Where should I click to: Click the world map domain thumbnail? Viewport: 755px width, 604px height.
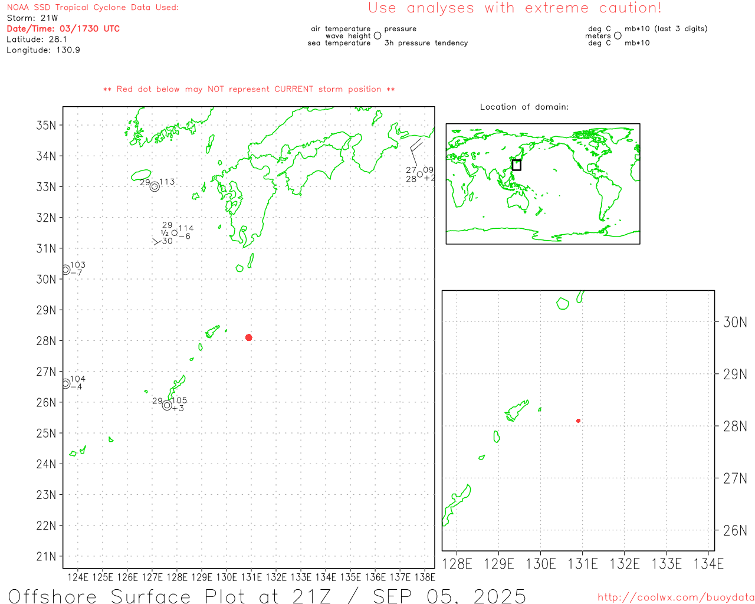(543, 184)
